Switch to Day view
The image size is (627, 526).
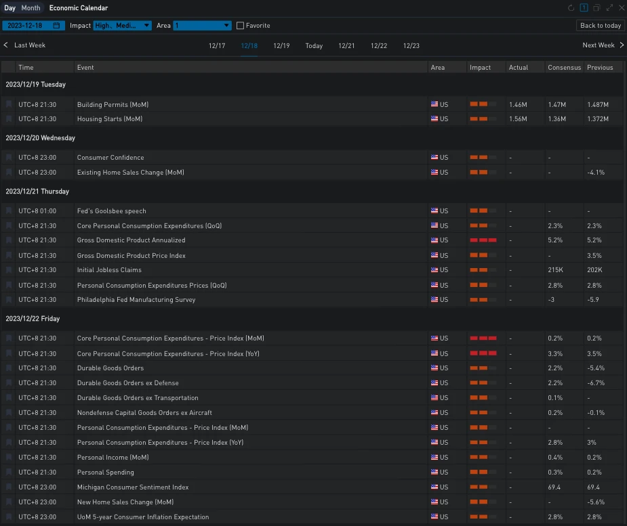click(x=9, y=8)
